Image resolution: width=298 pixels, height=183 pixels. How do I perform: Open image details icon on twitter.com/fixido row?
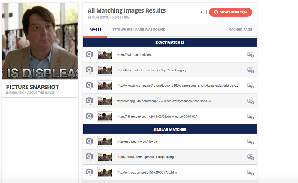[x=250, y=55]
